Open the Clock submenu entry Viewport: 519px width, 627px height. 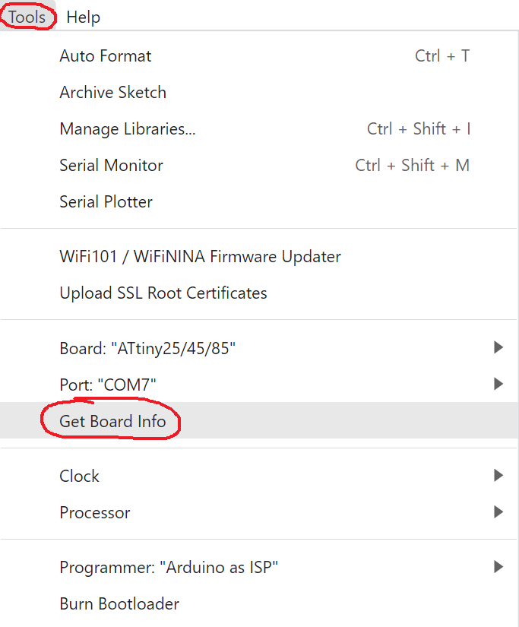[79, 477]
